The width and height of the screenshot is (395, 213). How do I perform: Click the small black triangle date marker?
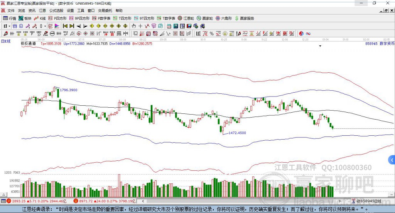320,46
